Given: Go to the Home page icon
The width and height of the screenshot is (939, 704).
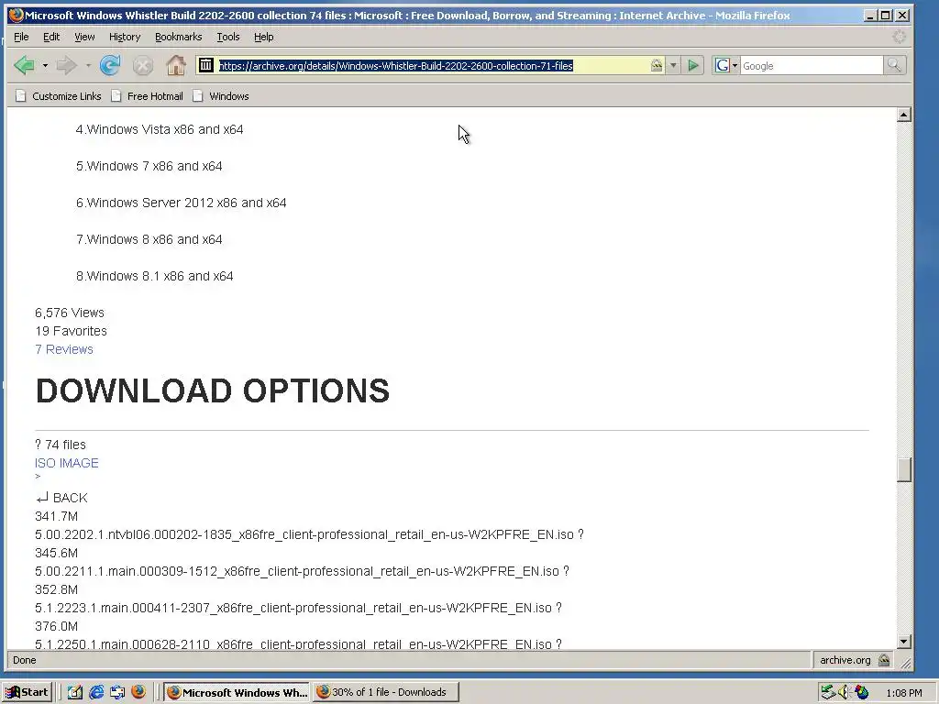Looking at the screenshot, I should [x=175, y=65].
